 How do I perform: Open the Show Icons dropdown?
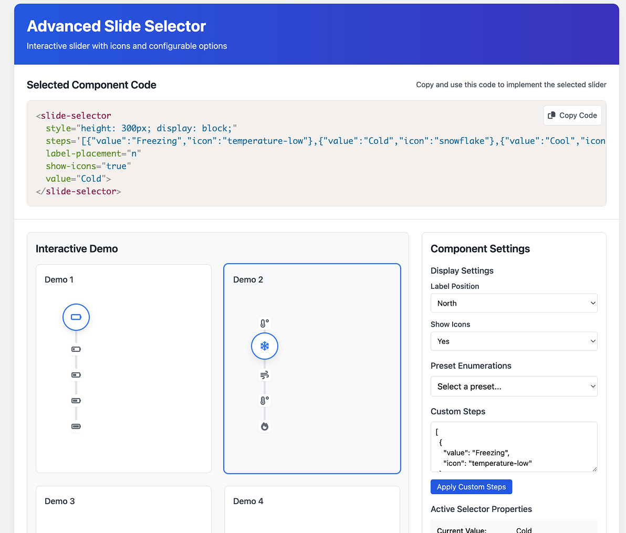click(x=514, y=341)
